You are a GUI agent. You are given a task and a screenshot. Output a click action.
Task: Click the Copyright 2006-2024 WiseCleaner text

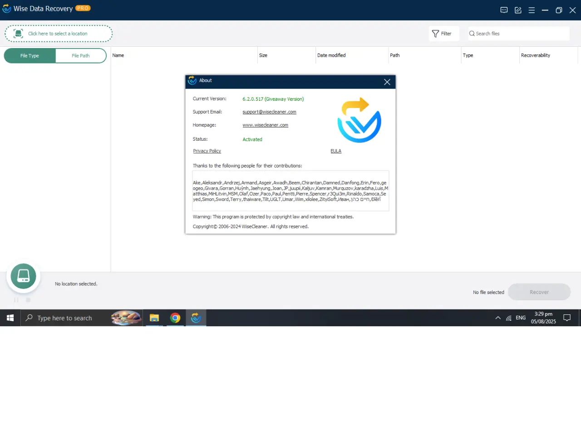[x=251, y=226]
